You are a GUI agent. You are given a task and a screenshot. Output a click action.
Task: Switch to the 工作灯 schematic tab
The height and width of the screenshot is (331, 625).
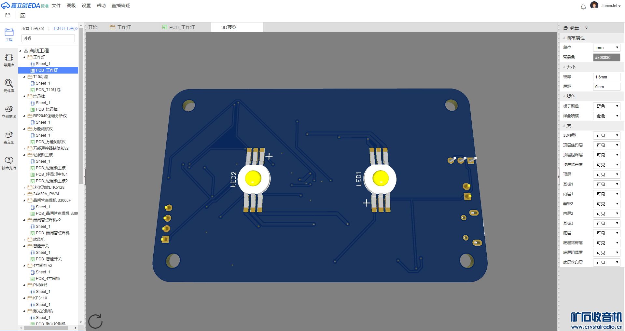tap(133, 27)
